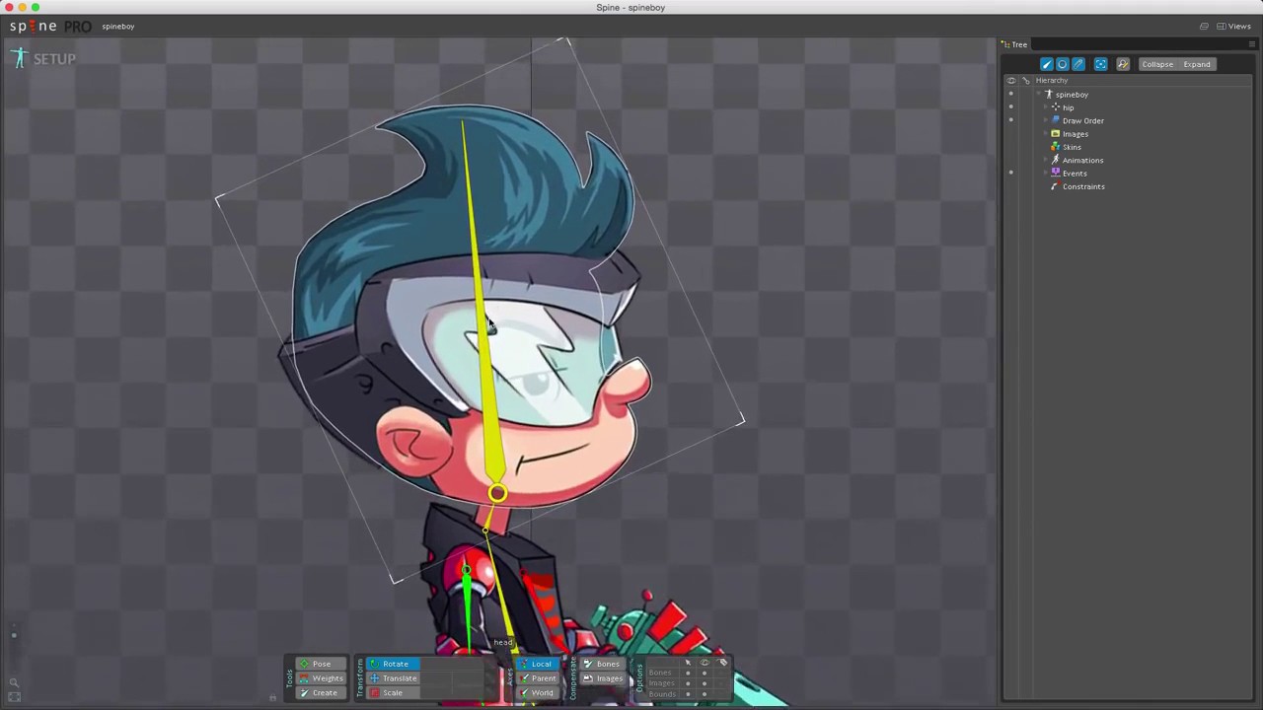Image resolution: width=1263 pixels, height=710 pixels.
Task: Expand the hip bone node arrow
Action: [x=1045, y=107]
